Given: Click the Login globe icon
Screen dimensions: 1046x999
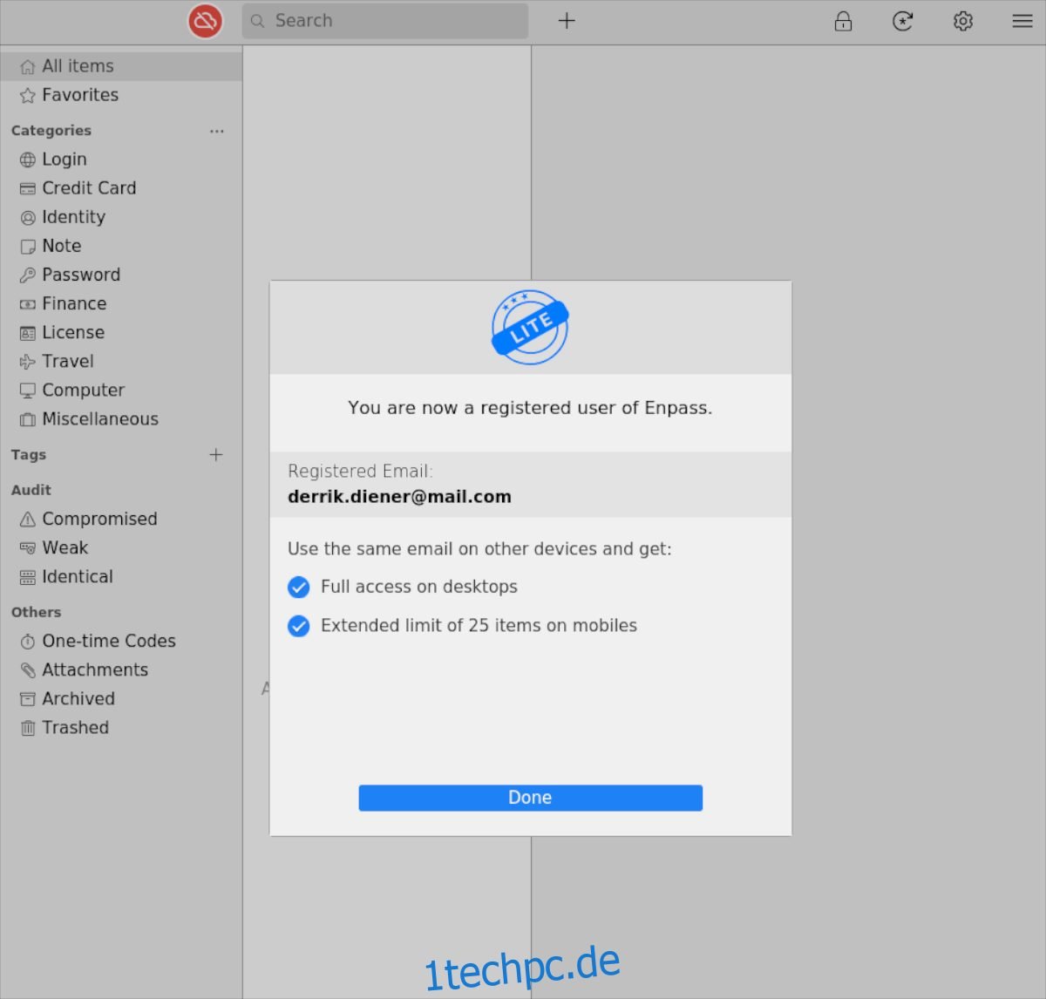Looking at the screenshot, I should coord(28,160).
